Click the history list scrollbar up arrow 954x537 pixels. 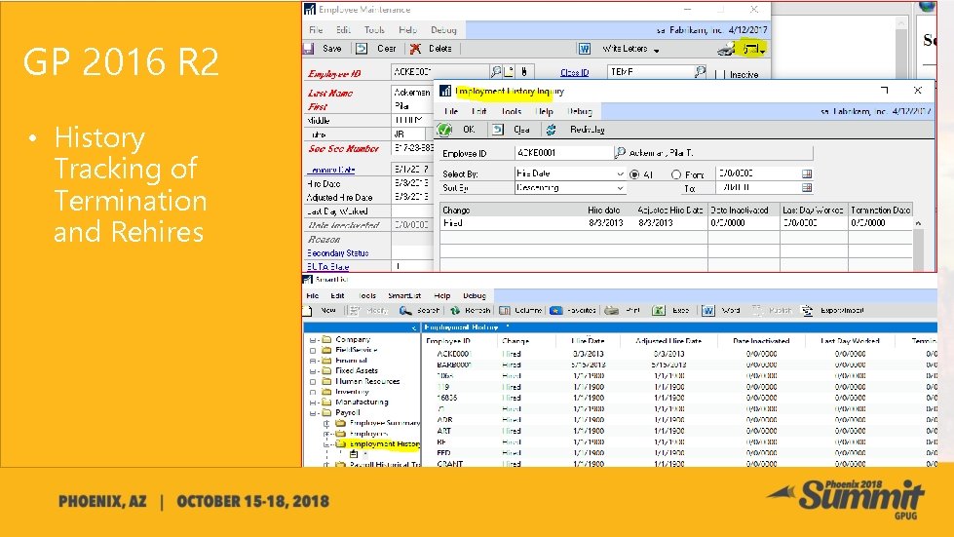[x=918, y=224]
